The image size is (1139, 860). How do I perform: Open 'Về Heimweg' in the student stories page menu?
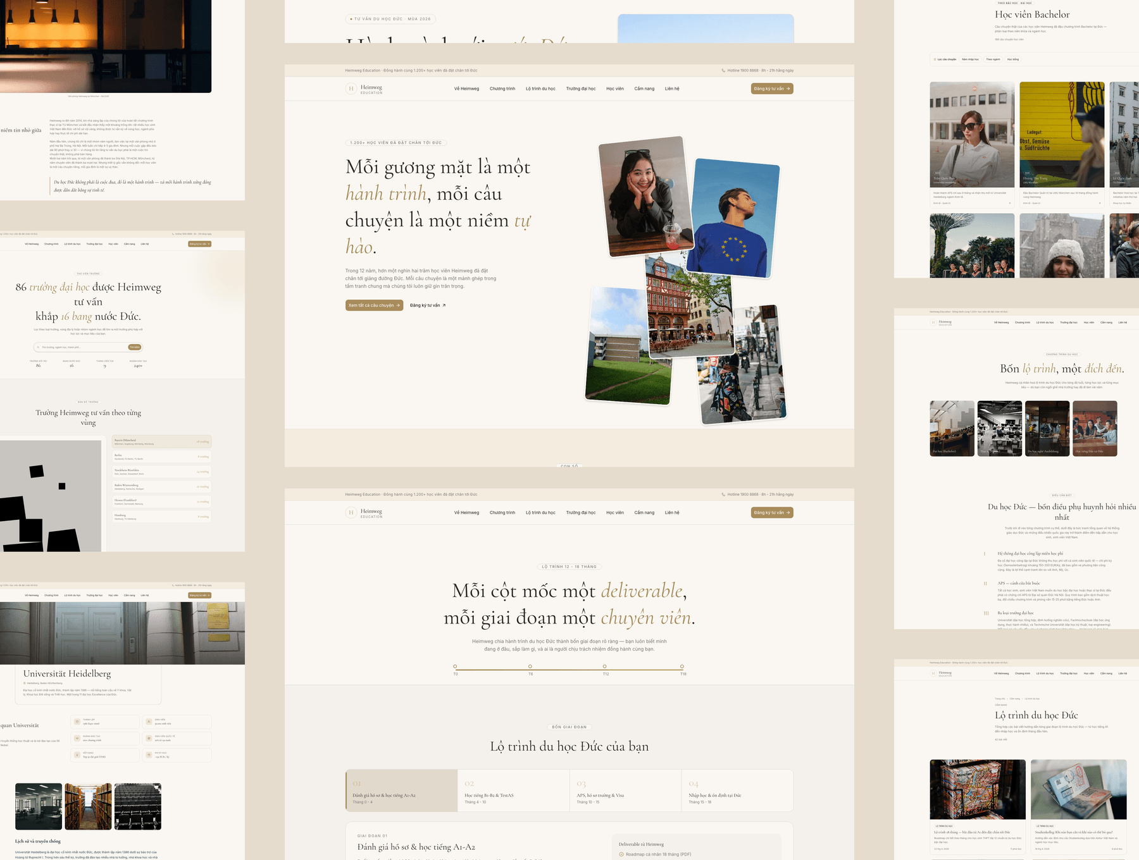(466, 89)
